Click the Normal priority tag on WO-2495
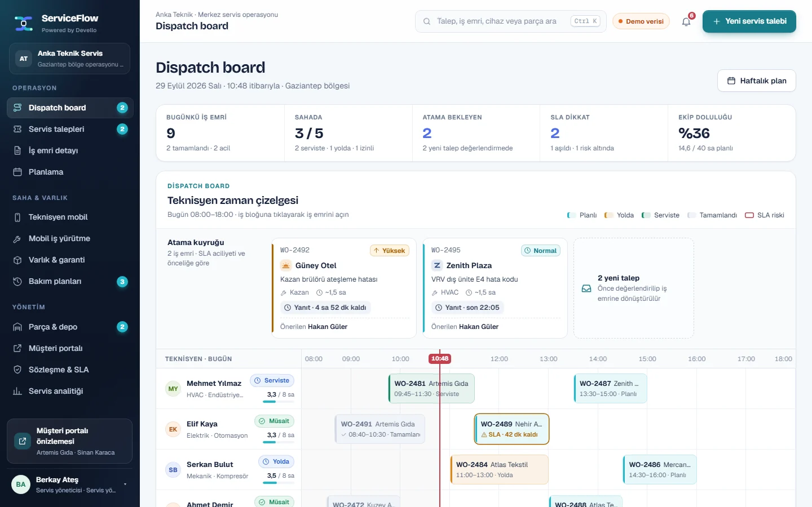 point(541,251)
